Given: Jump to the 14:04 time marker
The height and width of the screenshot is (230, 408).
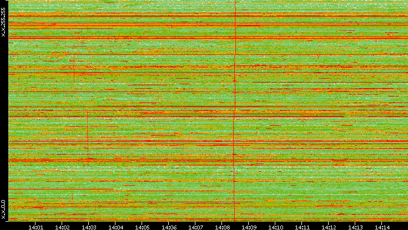Looking at the screenshot, I should [116, 227].
